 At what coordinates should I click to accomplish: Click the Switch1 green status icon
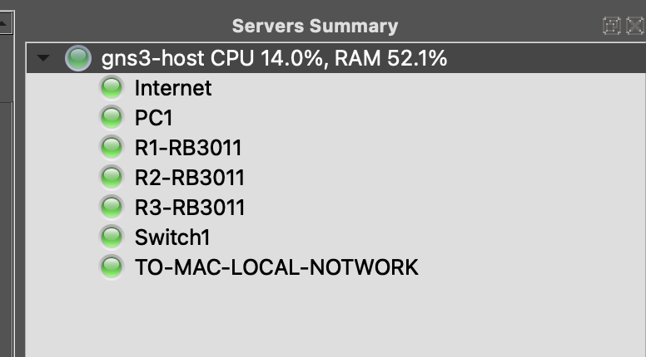111,237
